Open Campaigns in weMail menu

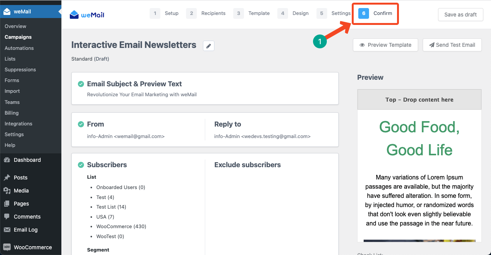18,37
